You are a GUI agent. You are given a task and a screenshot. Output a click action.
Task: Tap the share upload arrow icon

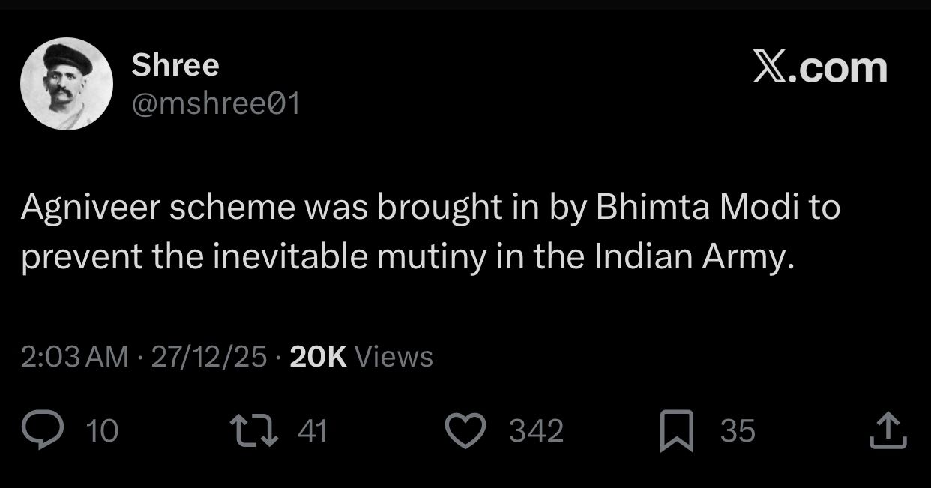[887, 431]
